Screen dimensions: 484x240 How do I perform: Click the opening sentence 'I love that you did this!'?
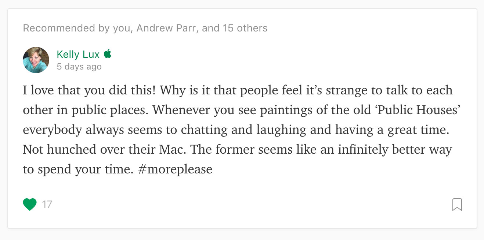click(91, 90)
